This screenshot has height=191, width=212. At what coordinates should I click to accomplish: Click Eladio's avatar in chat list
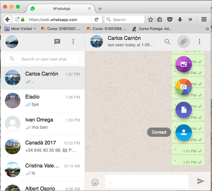click(12, 100)
